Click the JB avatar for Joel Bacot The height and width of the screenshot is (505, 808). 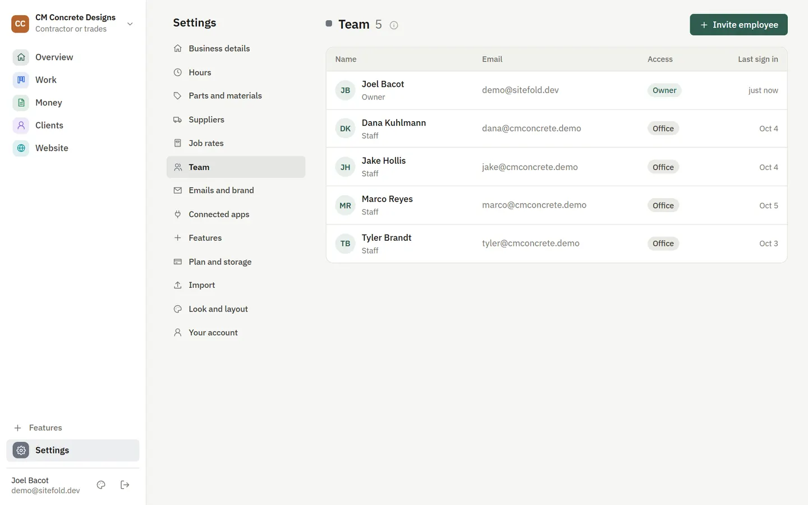point(345,90)
